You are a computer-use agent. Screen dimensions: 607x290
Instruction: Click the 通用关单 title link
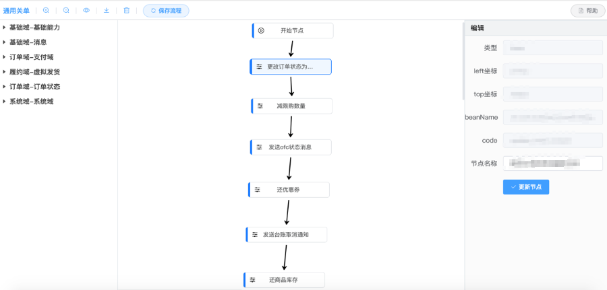coord(16,11)
